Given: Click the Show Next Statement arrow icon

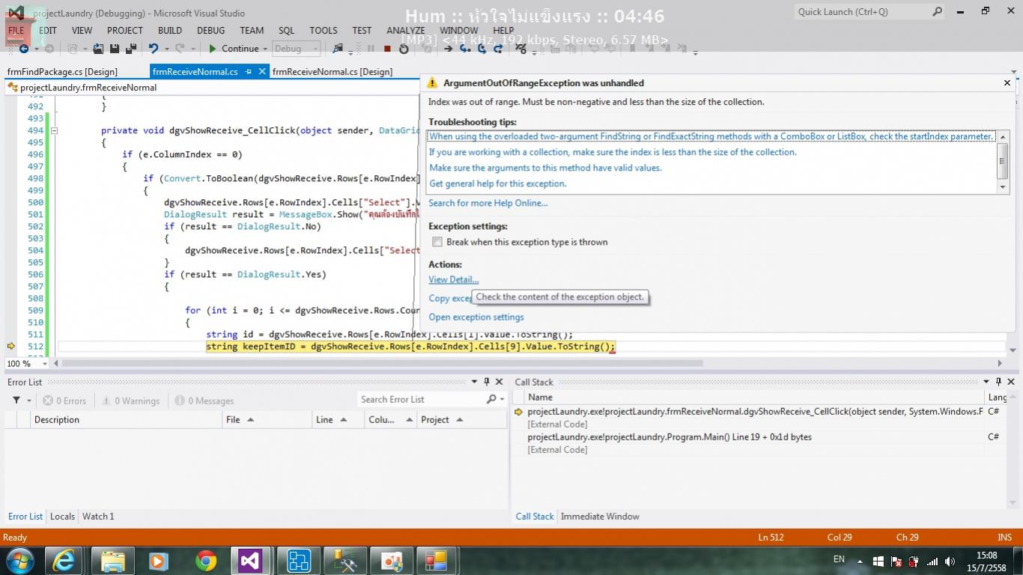Looking at the screenshot, I should click(x=448, y=49).
